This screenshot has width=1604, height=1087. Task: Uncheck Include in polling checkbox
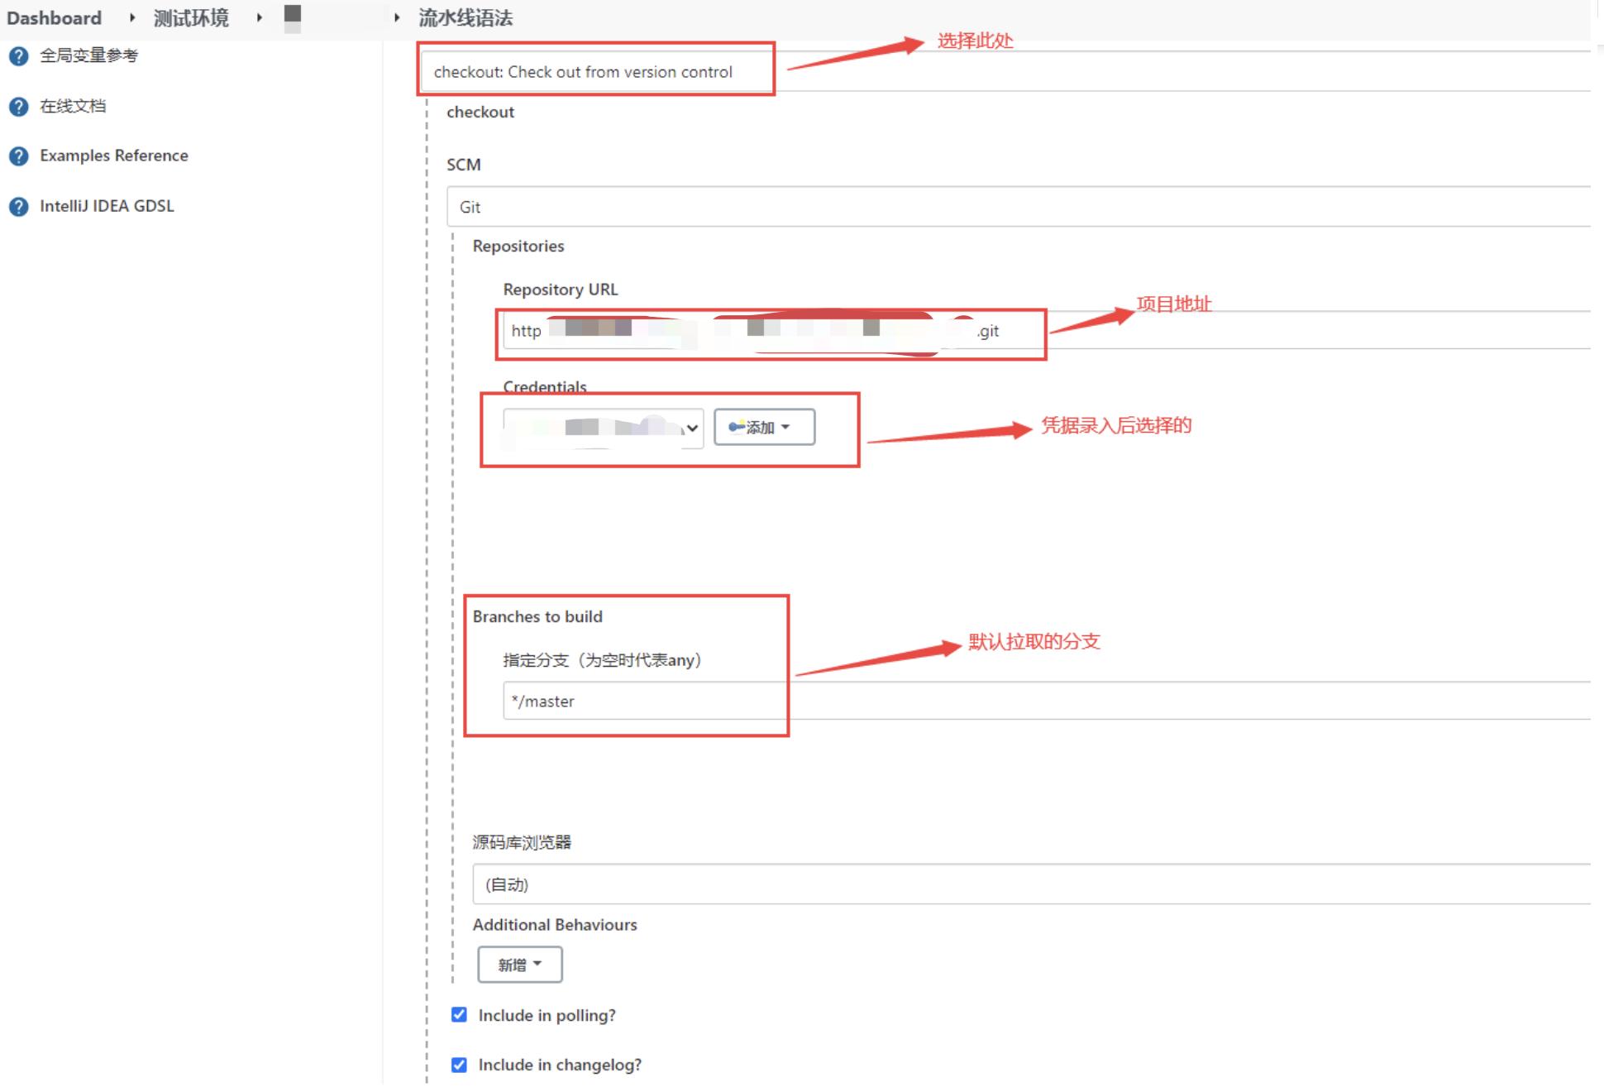[x=459, y=1014]
